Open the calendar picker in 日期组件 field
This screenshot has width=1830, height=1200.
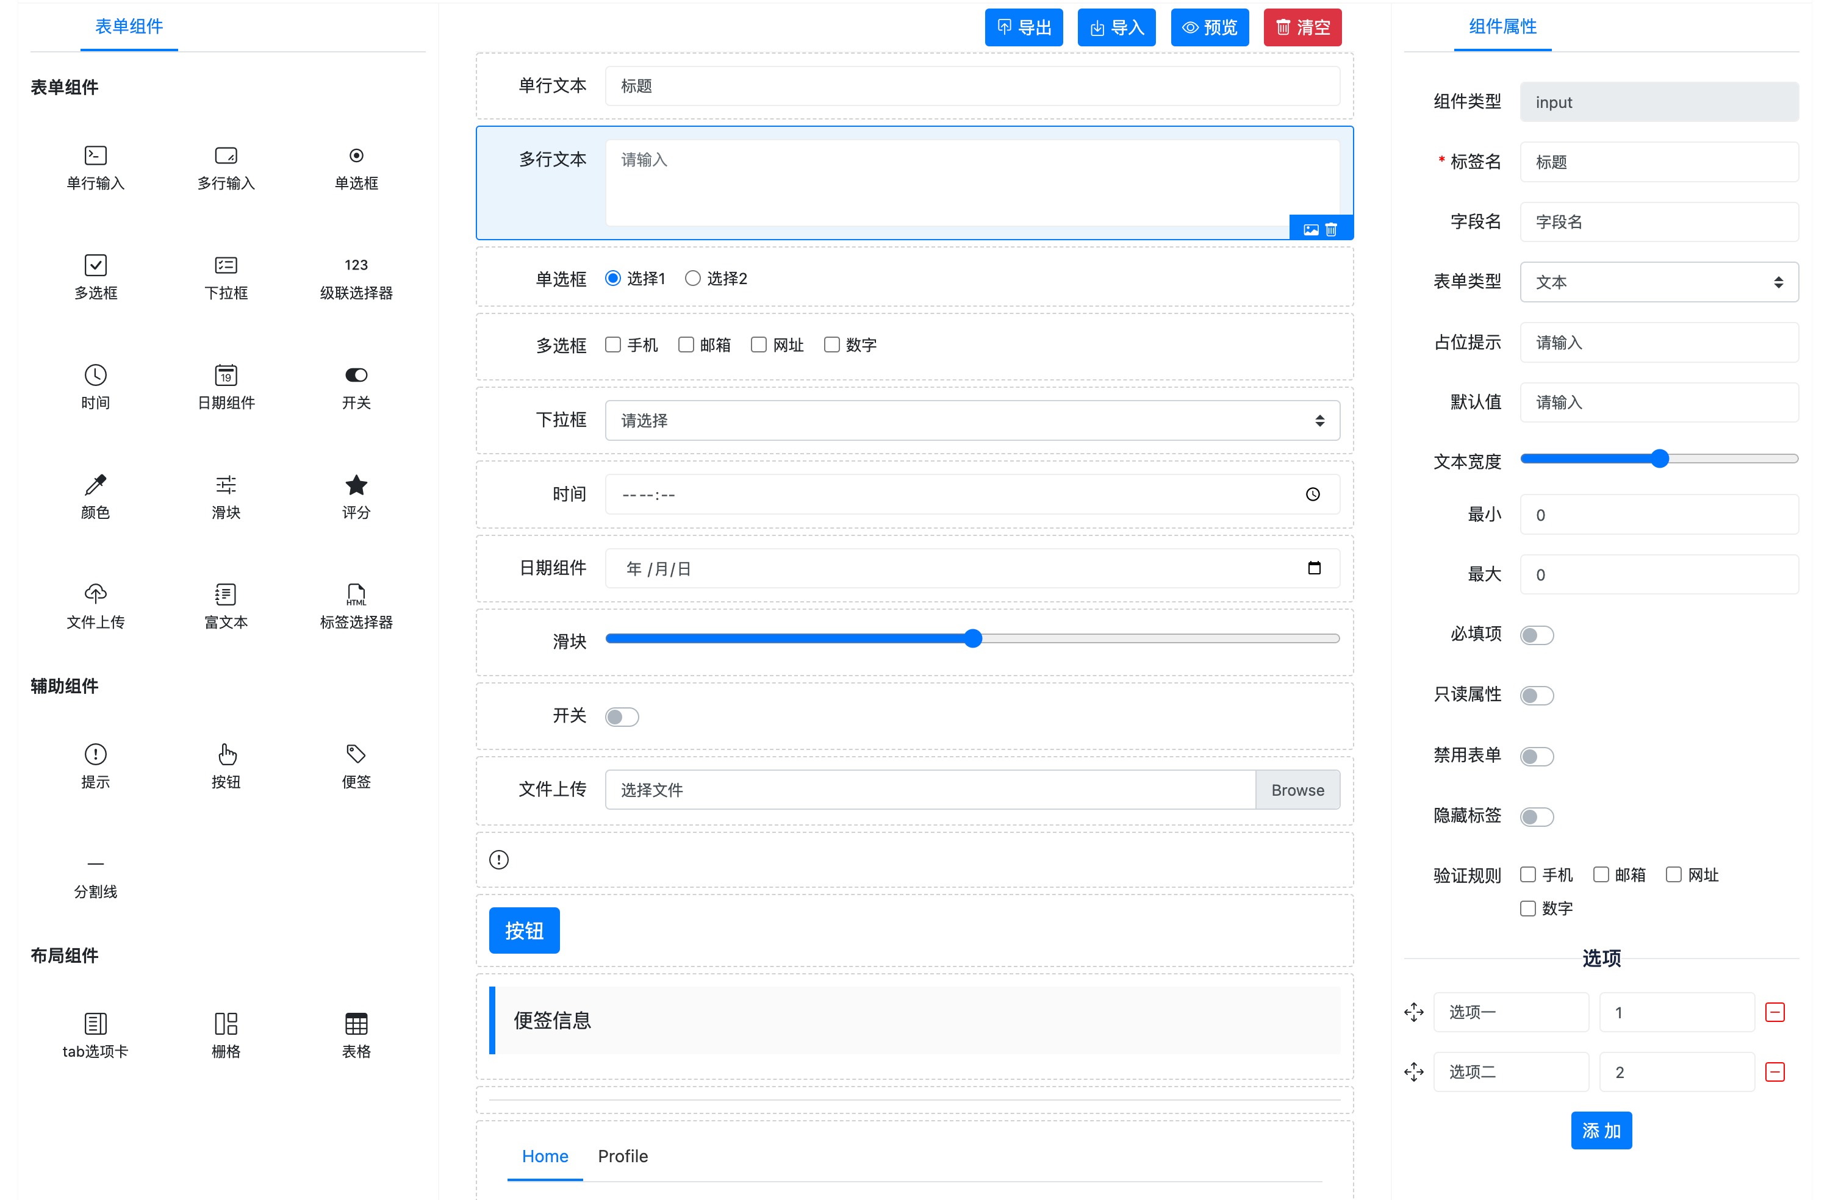1314,568
